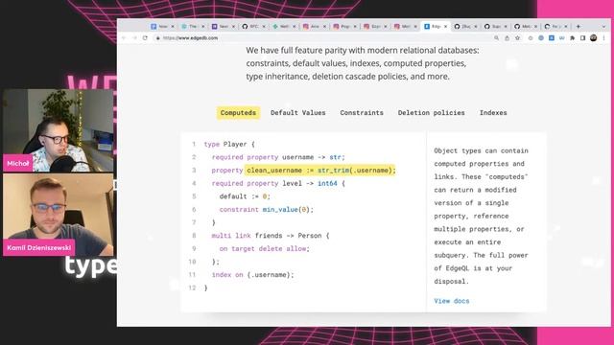Go forward in the browser

(134, 38)
